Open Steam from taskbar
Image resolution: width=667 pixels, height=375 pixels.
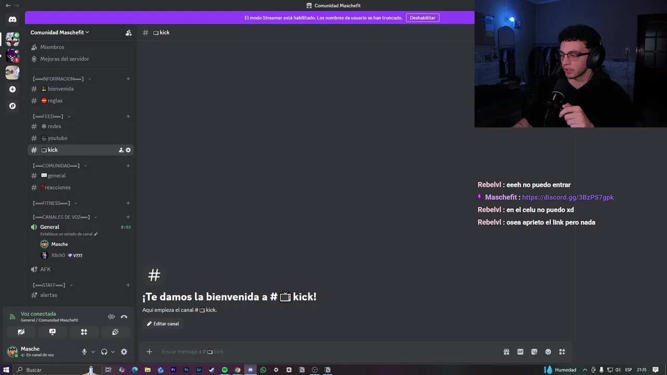[x=212, y=370]
